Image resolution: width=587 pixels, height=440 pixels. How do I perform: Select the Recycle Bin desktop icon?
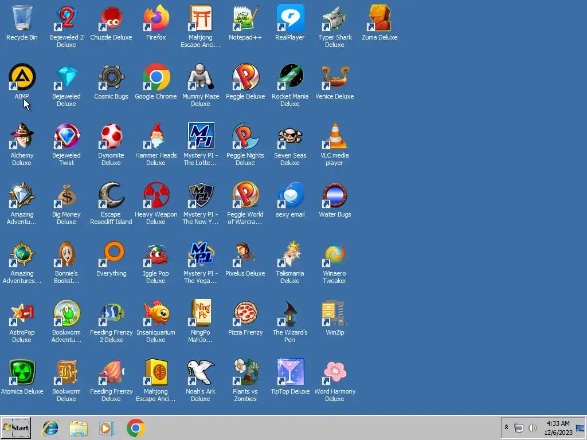(x=22, y=18)
